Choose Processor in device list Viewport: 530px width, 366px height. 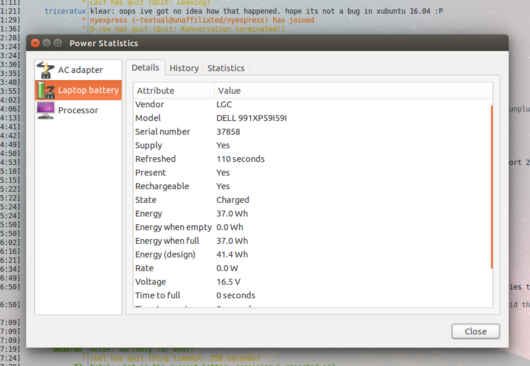(x=78, y=110)
